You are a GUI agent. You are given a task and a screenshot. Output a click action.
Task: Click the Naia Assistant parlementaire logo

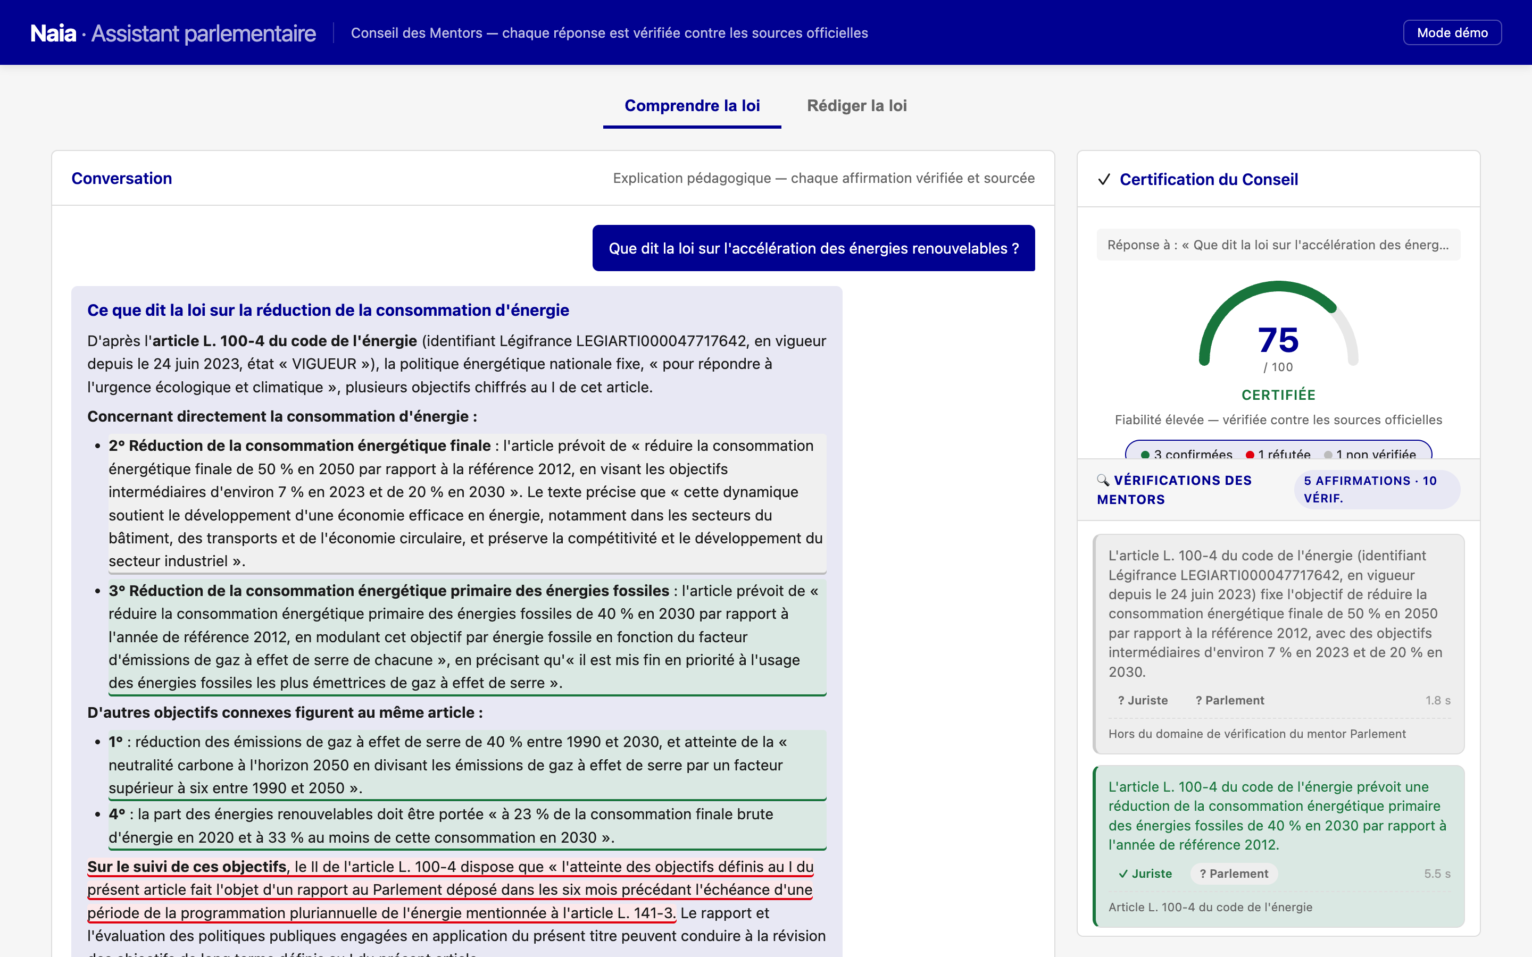pos(173,33)
